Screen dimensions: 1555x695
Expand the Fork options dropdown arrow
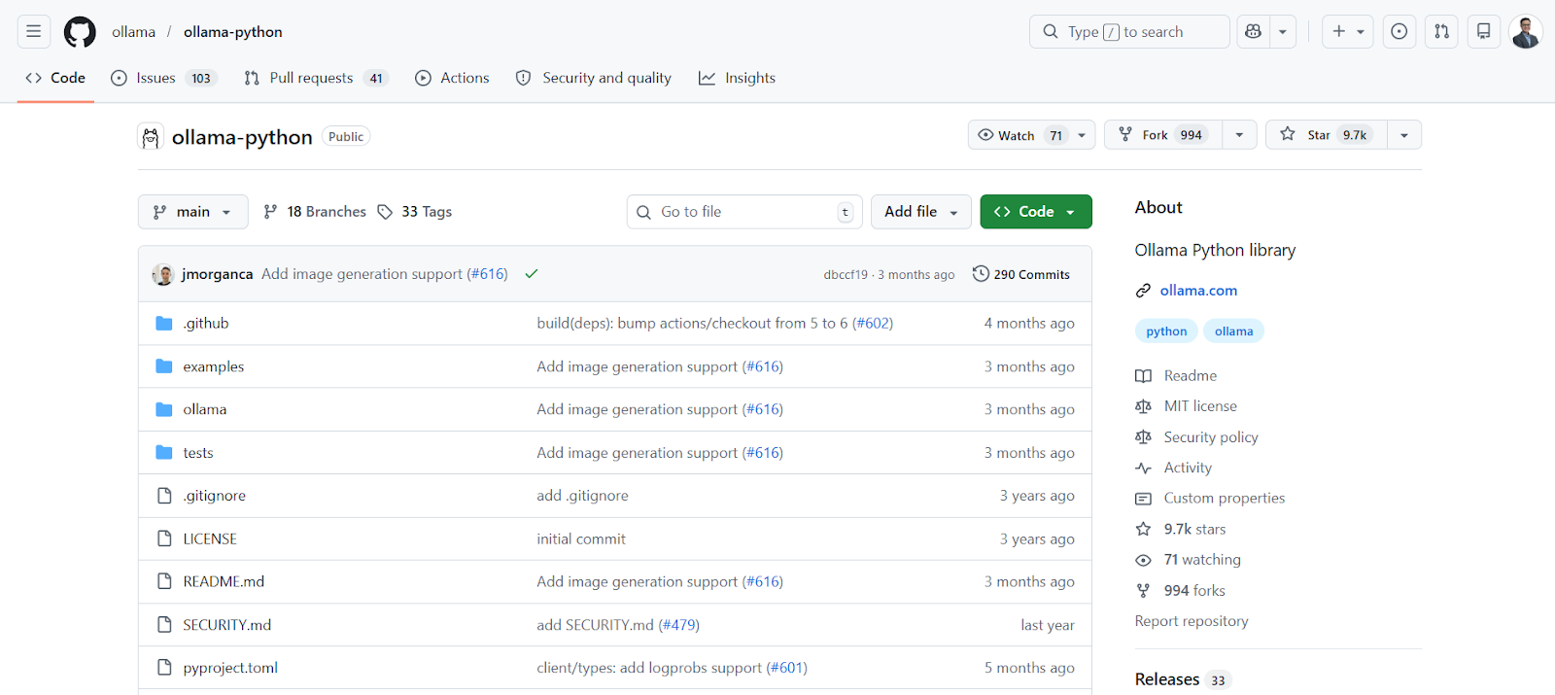pos(1239,135)
